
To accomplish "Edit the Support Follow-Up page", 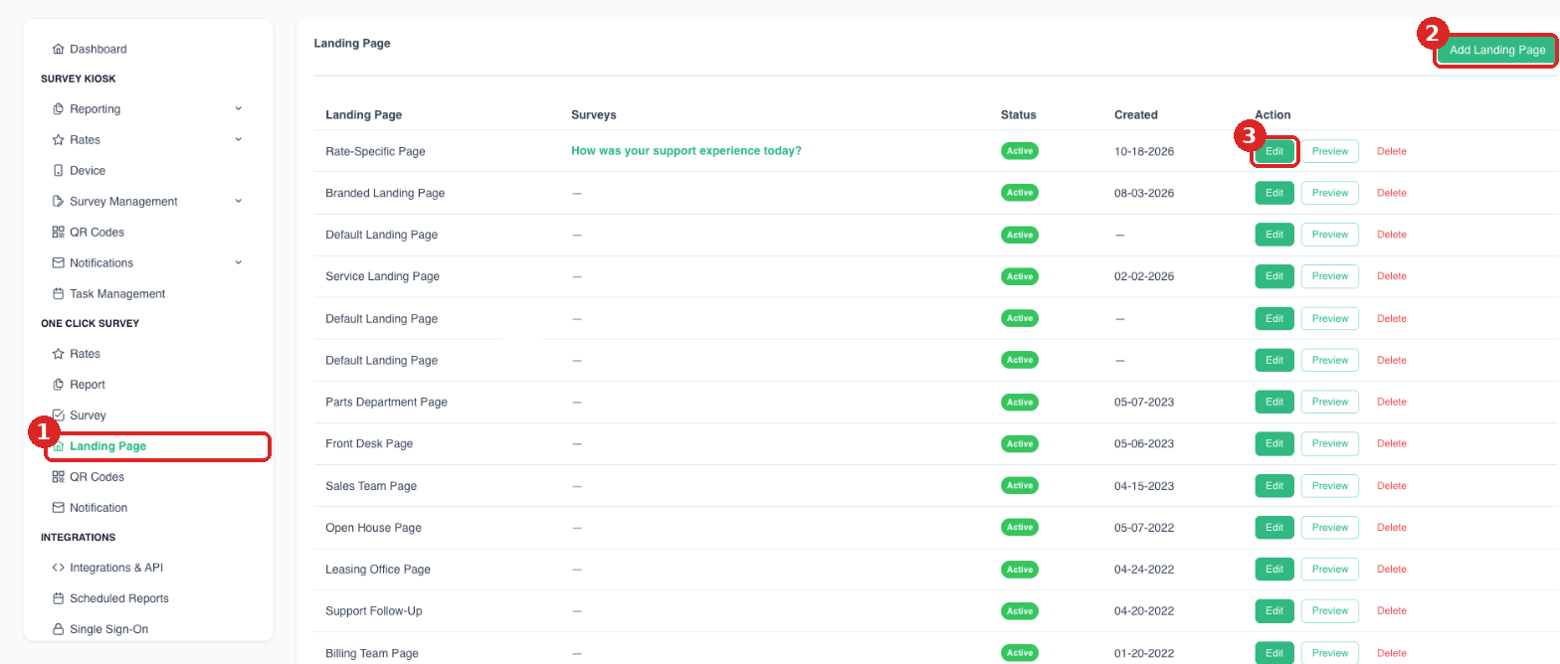I will 1274,611.
